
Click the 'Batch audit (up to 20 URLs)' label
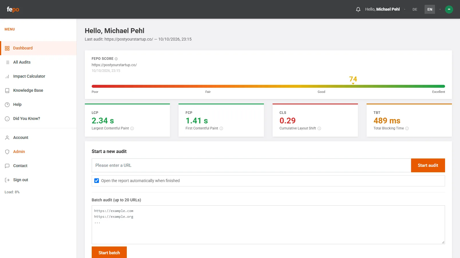point(116,200)
